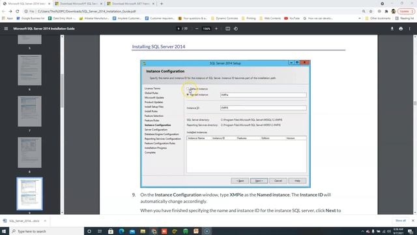The width and height of the screenshot is (417, 235).
Task: Click Show all downloads
Action: (x=401, y=221)
